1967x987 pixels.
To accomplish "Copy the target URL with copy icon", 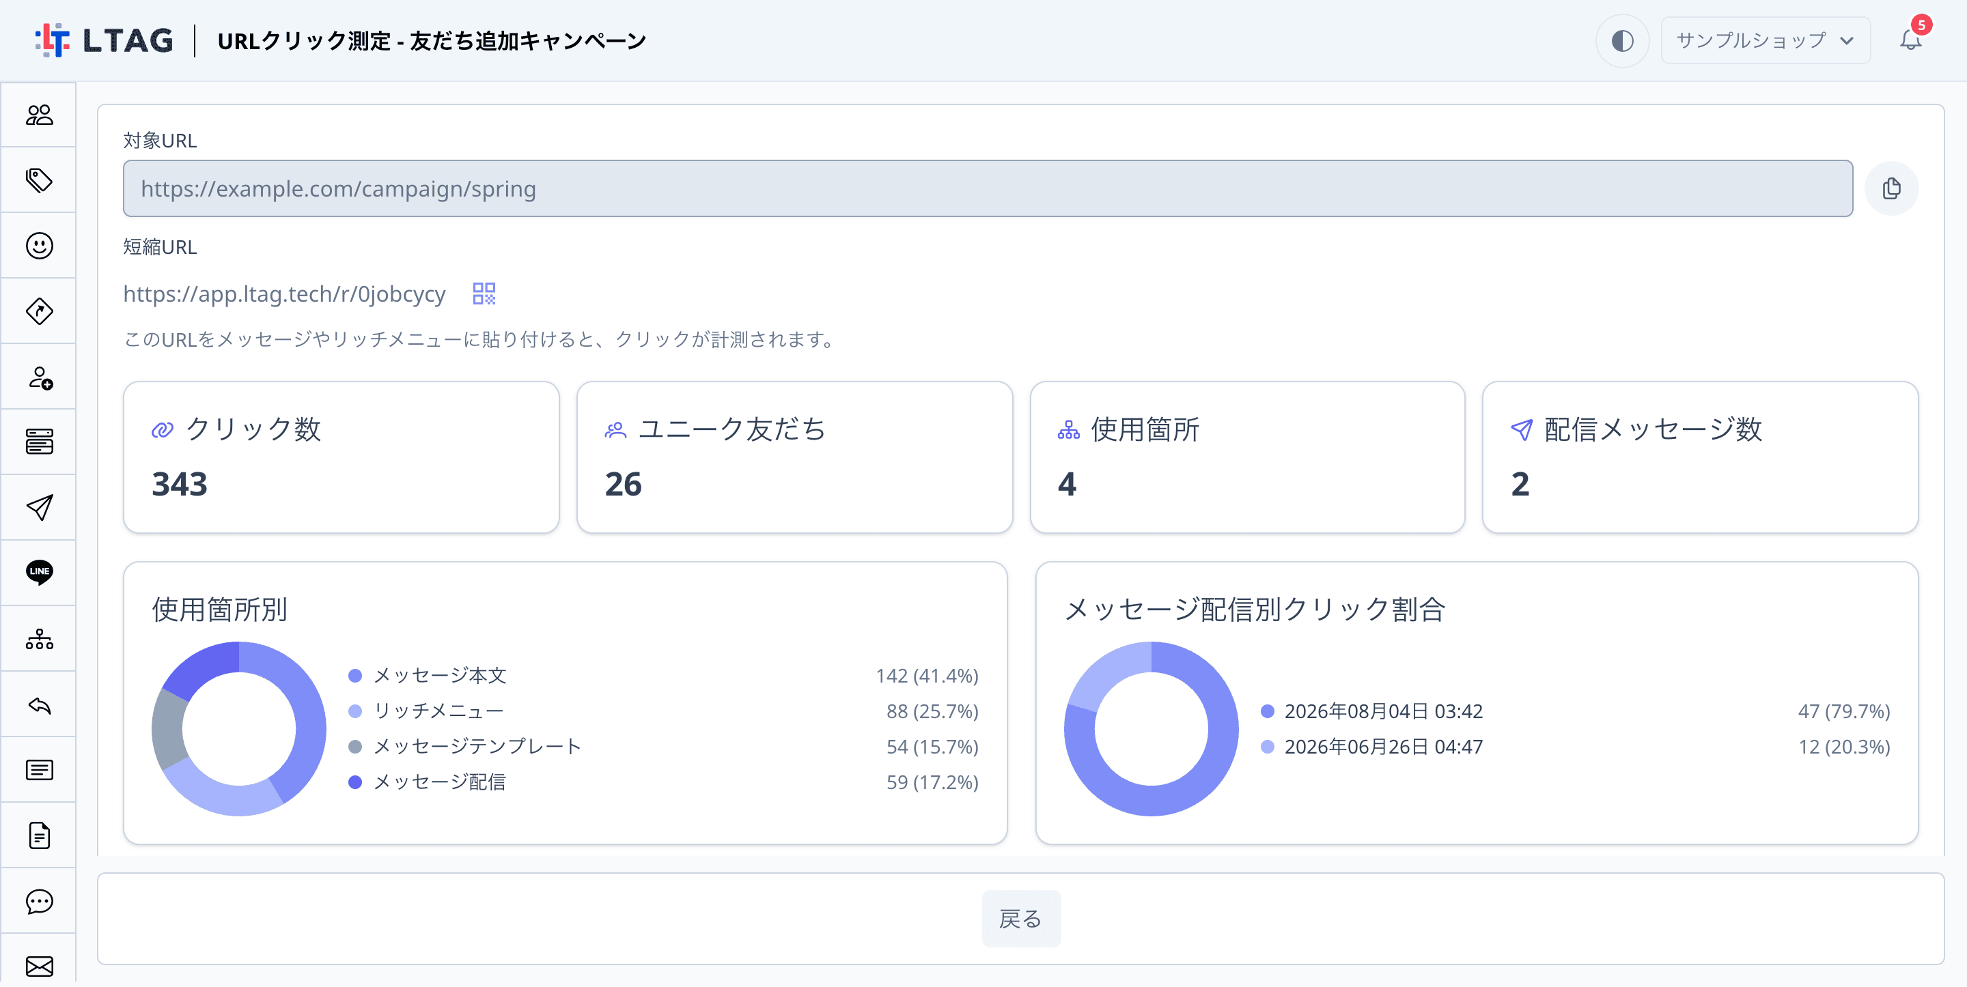I will click(x=1891, y=188).
